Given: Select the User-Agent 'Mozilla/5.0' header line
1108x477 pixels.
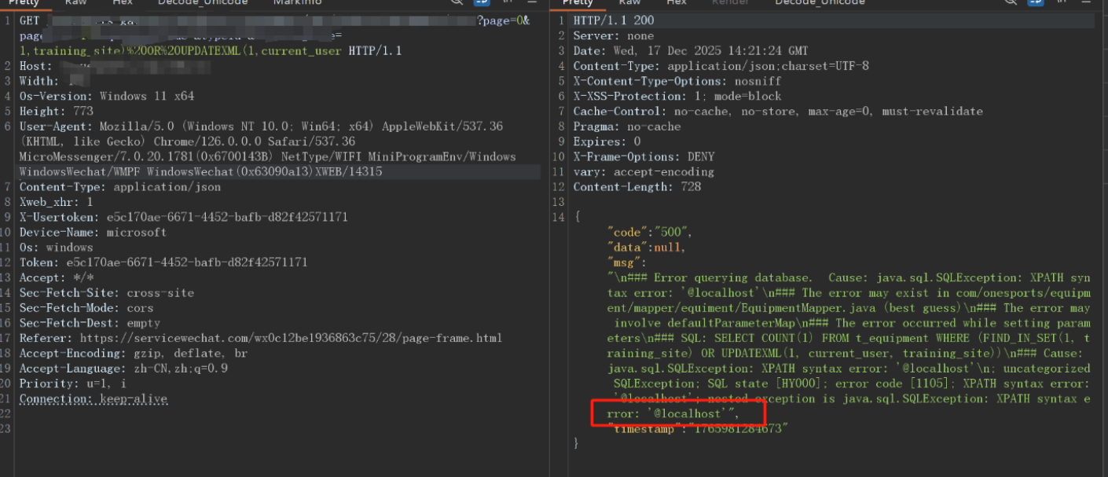Looking at the screenshot, I should pyautogui.click(x=261, y=126).
